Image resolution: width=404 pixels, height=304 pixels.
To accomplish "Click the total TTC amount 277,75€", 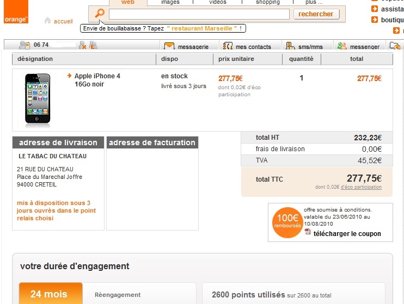I will (x=364, y=178).
